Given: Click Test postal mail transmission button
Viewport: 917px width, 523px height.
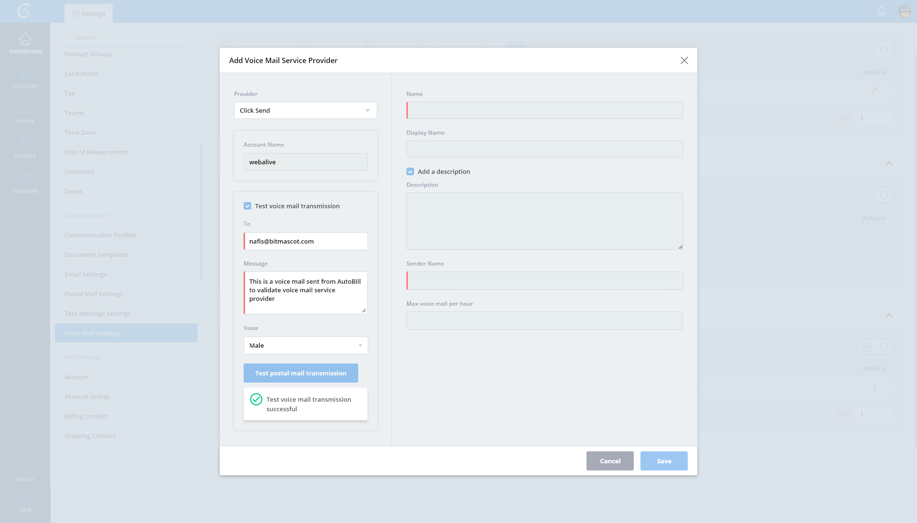Looking at the screenshot, I should coord(300,373).
